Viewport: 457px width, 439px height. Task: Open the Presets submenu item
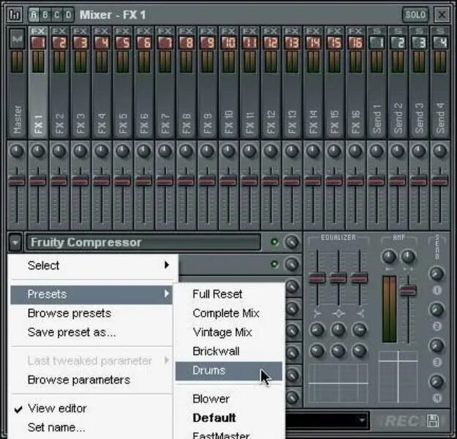91,295
